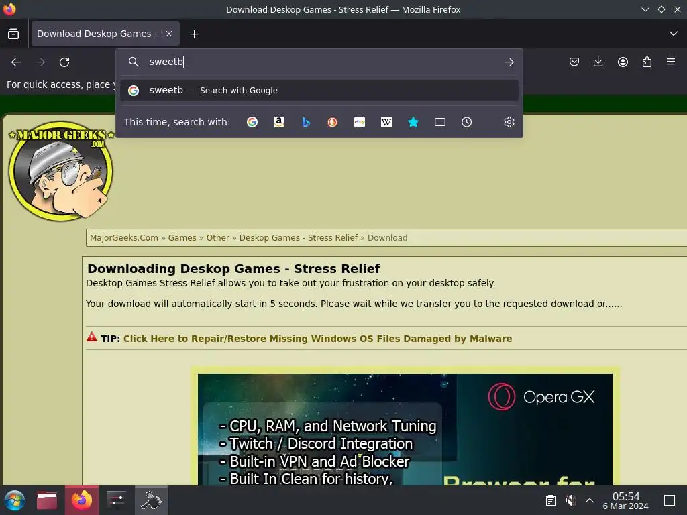The width and height of the screenshot is (687, 515).
Task: Go back with the back arrow button
Action: (16, 62)
